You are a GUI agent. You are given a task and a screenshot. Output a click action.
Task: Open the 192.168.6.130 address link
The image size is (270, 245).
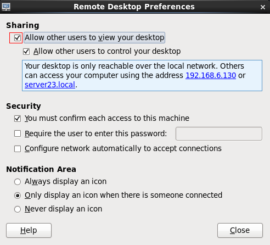coord(211,75)
